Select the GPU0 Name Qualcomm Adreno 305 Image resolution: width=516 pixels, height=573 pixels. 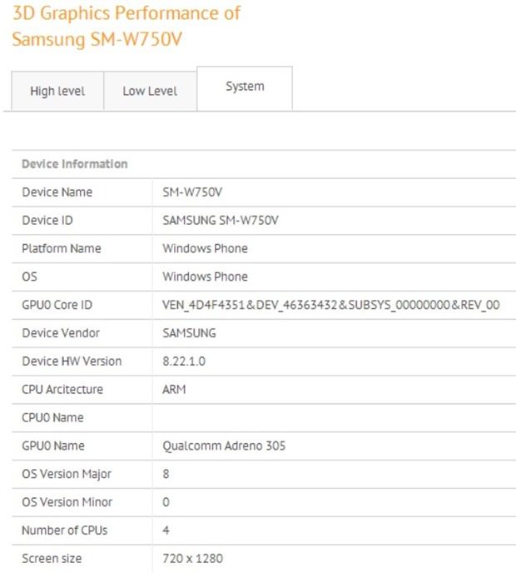click(224, 446)
